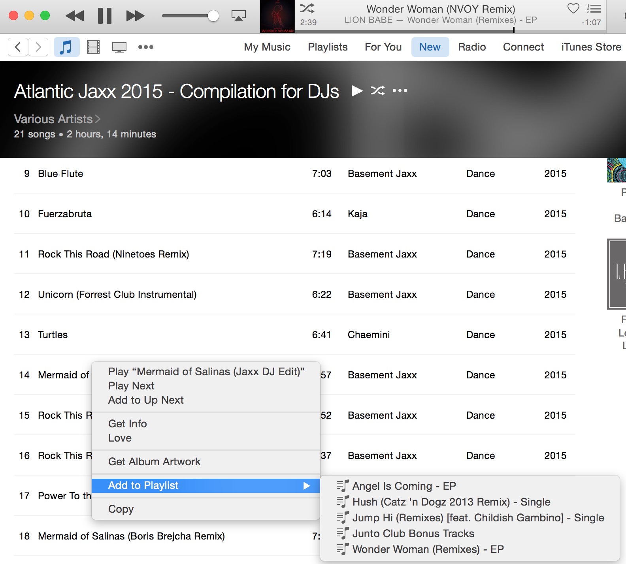626x564 pixels.
Task: Add to Junto Club Bonus Tracks playlist
Action: [x=469, y=534]
